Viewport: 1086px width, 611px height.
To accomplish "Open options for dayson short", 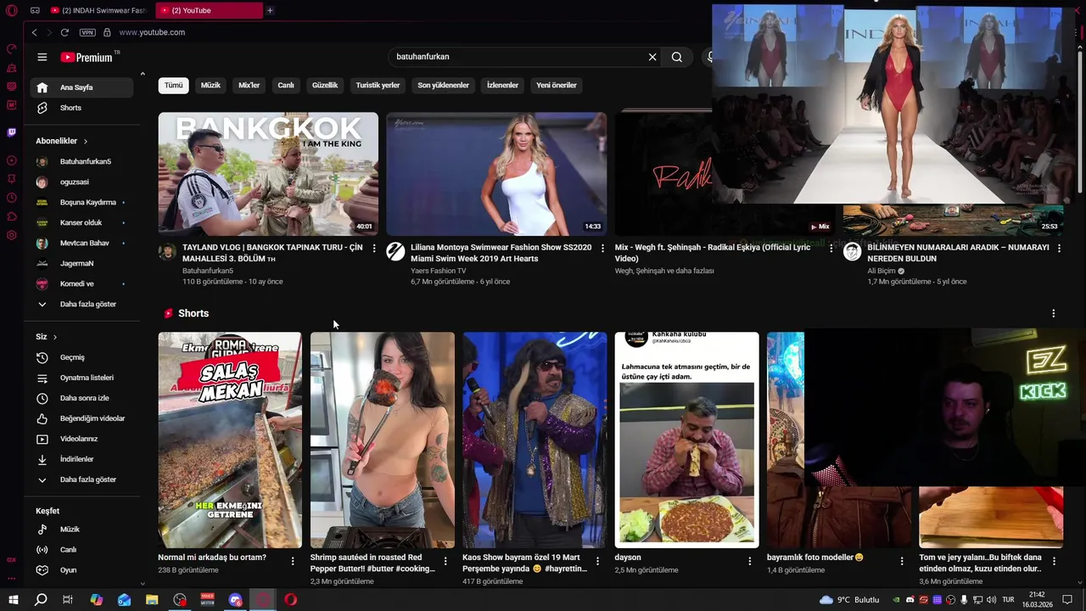I will tap(749, 561).
